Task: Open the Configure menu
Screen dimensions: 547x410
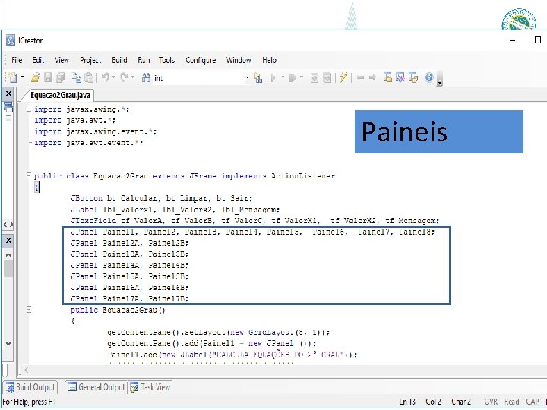Action: pos(201,60)
